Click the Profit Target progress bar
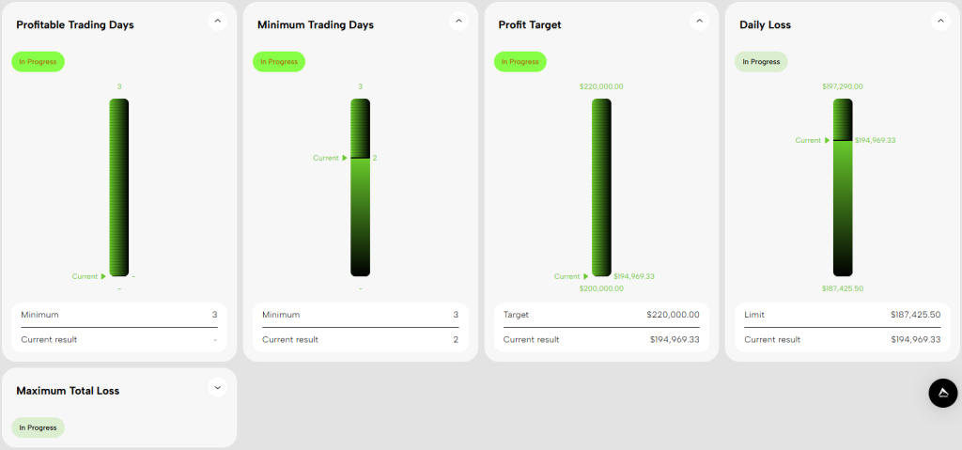962x450 pixels. (601, 188)
